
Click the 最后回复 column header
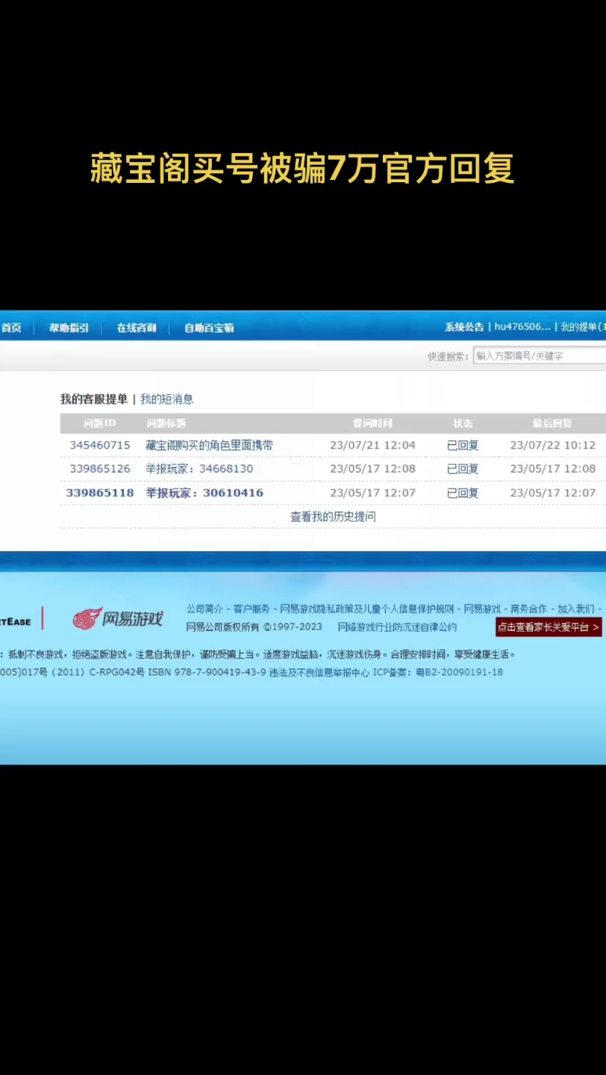552,423
